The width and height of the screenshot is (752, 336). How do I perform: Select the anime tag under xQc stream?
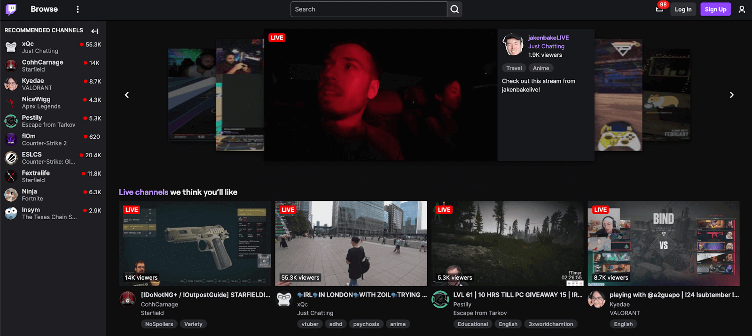point(398,324)
